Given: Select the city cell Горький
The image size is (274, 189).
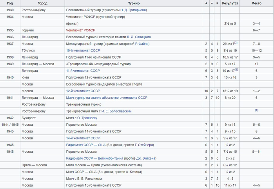Looking at the screenshot, I should click(42, 30).
